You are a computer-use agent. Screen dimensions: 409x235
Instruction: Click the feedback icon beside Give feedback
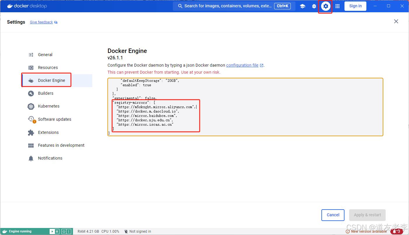click(56, 22)
